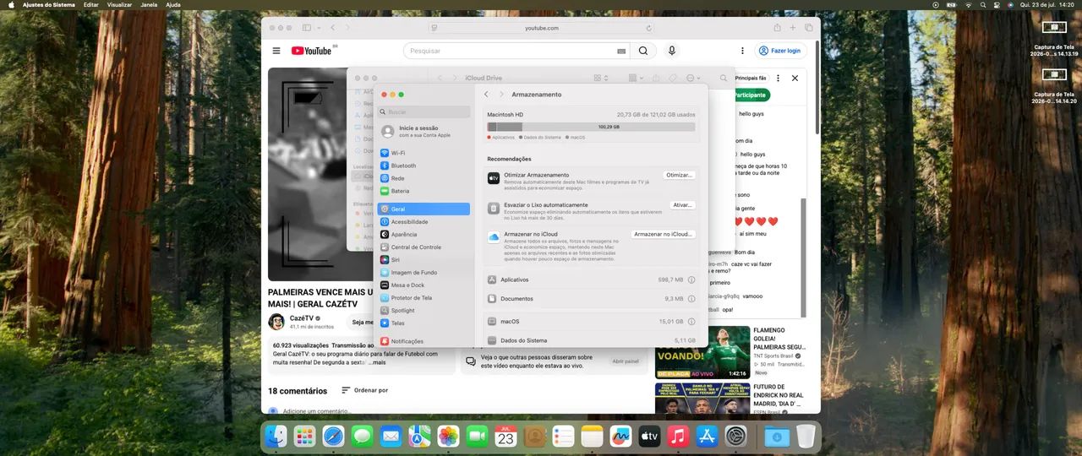This screenshot has width=1082, height=456.
Task: Open Bluetooth settings in the sidebar
Action: coord(424,166)
